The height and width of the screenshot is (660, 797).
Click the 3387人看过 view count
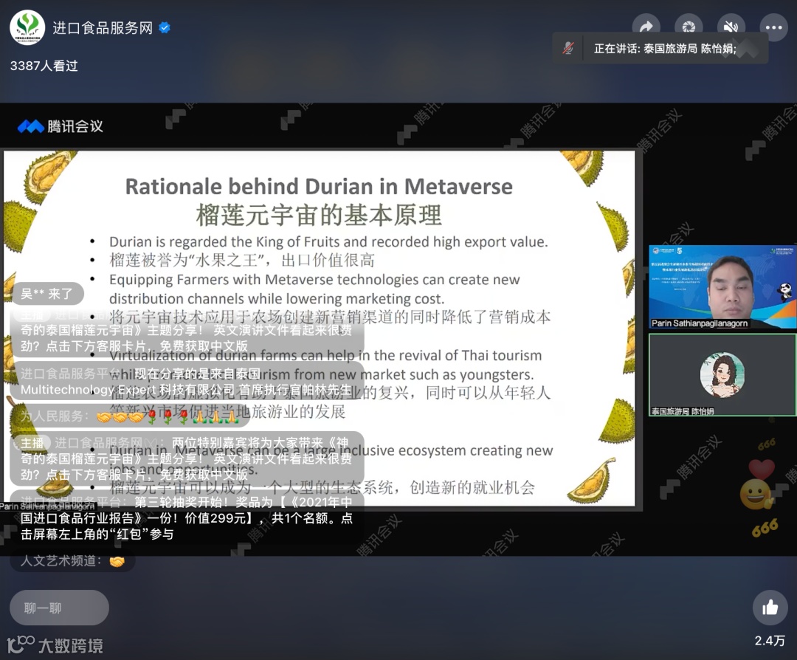tap(44, 66)
